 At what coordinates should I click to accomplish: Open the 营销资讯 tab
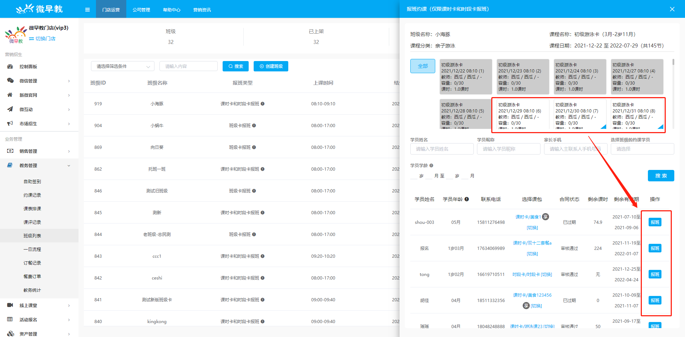[202, 10]
